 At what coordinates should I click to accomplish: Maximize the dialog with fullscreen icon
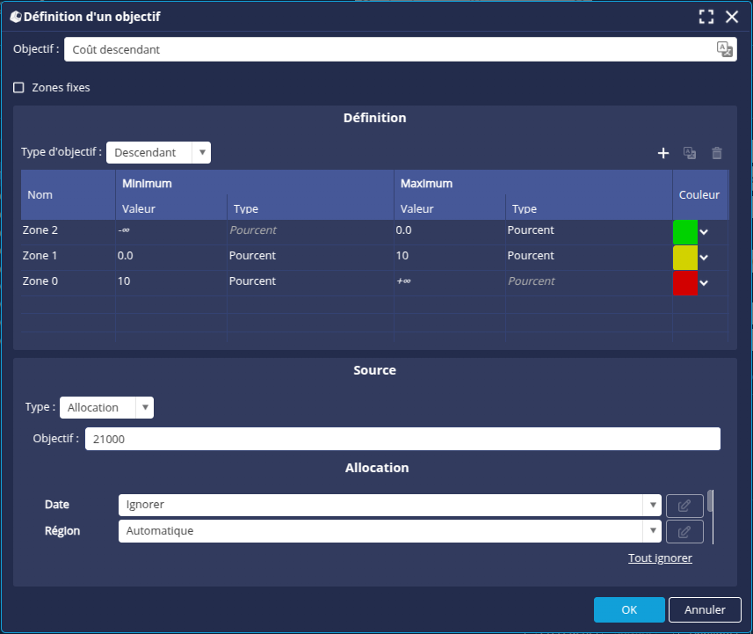point(706,17)
